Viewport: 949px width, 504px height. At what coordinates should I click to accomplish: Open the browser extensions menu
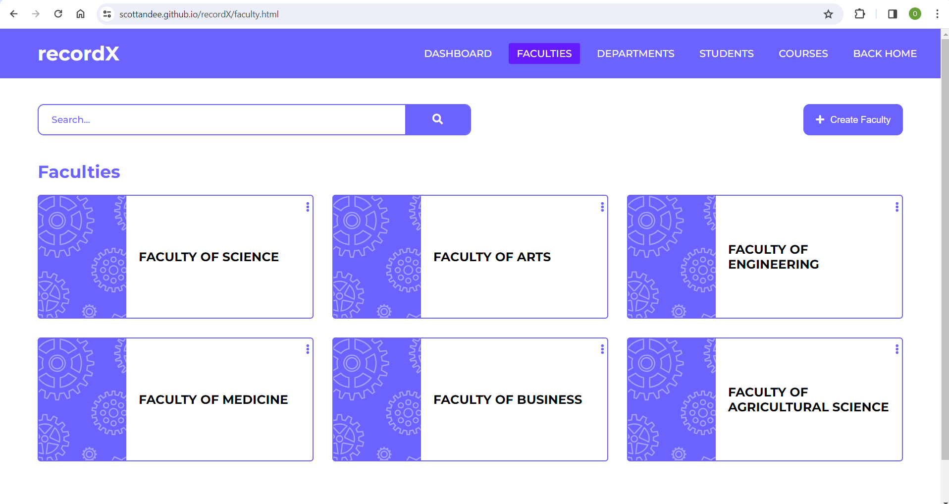860,14
